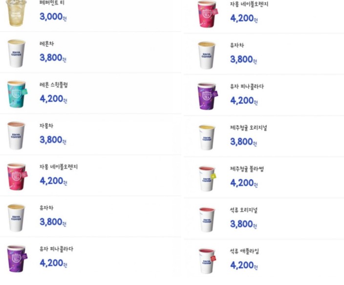The height and width of the screenshot is (285, 344).
Task: Open the 석류 오리지널 name text
Action: point(244,210)
